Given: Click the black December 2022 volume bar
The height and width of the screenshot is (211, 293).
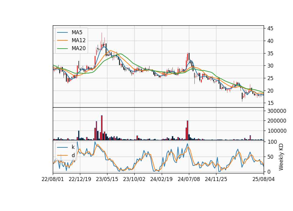Looking at the screenshot, I should 79,135.
